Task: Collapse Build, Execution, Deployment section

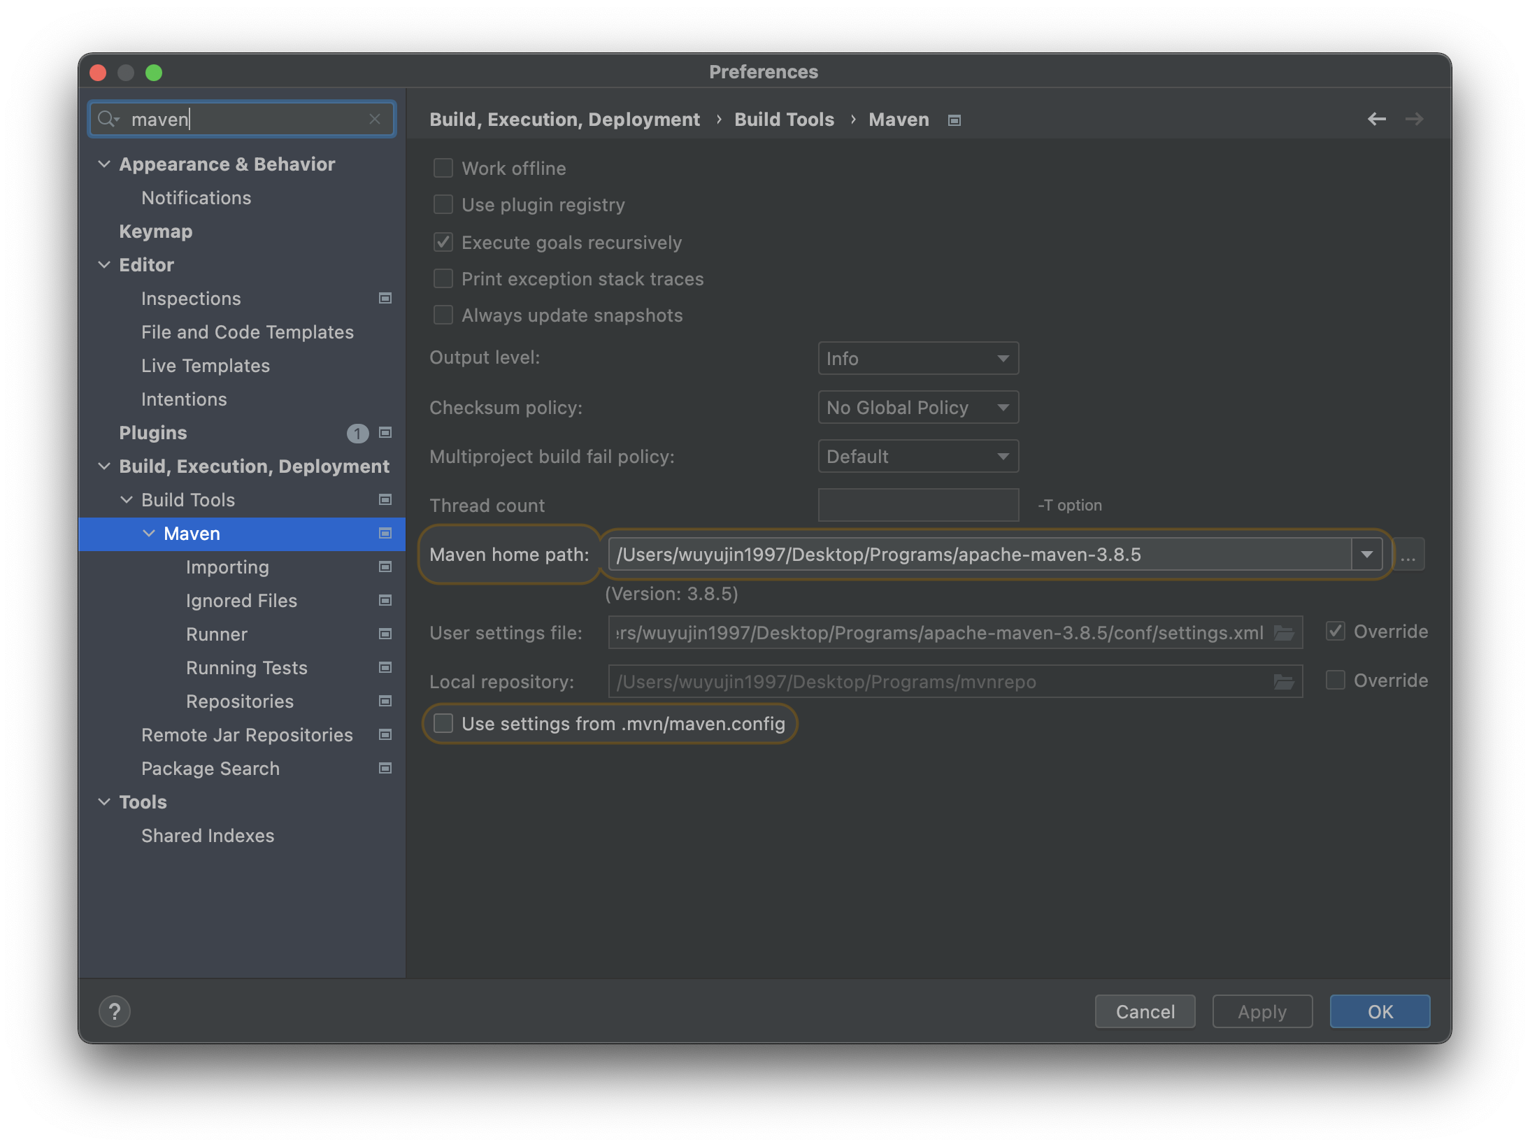Action: point(104,466)
